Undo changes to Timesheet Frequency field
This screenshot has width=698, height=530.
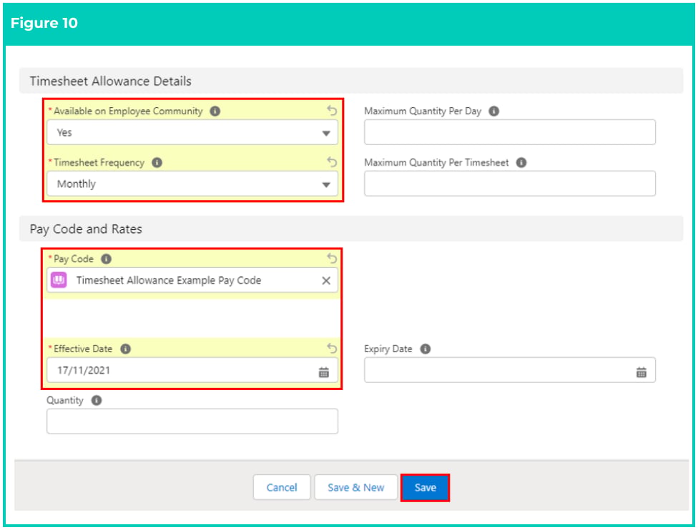click(332, 162)
